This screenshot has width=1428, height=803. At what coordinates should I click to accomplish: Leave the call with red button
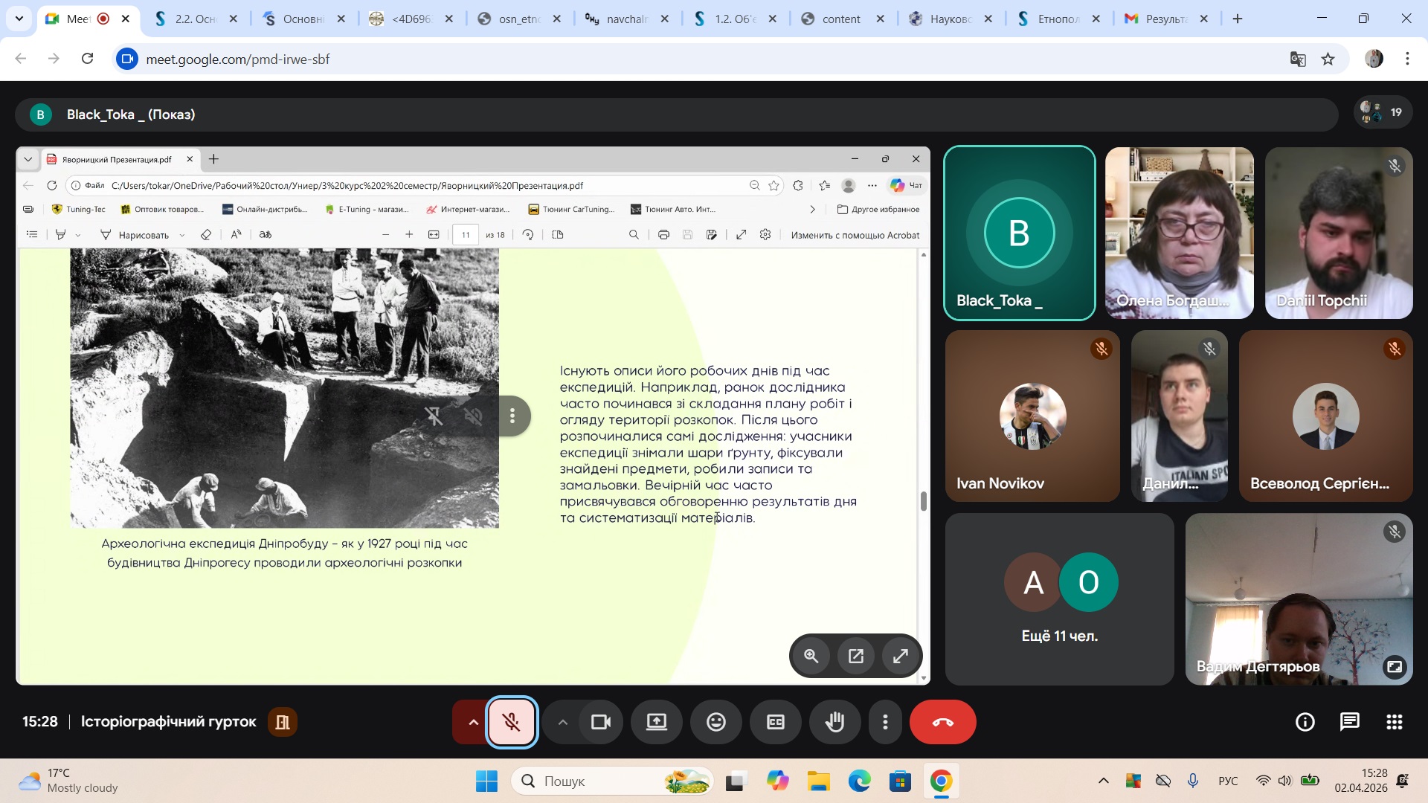(x=942, y=722)
